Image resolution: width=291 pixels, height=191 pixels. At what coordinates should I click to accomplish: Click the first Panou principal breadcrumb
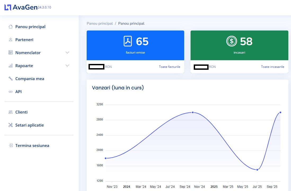click(100, 23)
